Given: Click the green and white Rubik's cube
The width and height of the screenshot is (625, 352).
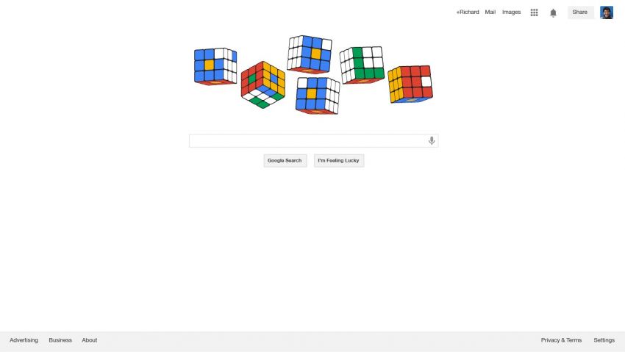Looking at the screenshot, I should [362, 65].
